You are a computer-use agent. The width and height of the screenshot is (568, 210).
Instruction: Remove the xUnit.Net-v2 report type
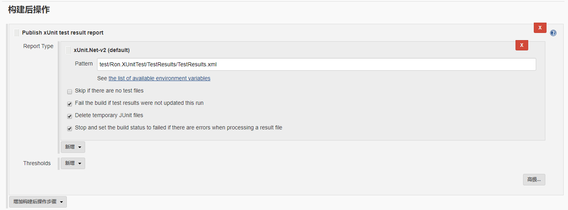[521, 45]
